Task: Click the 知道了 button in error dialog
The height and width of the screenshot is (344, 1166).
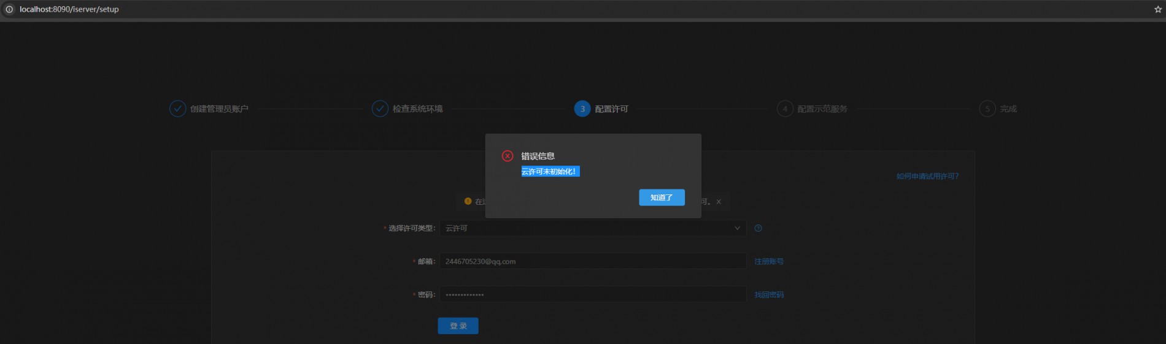Action: click(662, 197)
